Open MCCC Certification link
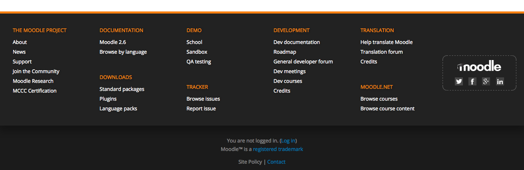This screenshot has width=524, height=170. (x=34, y=91)
